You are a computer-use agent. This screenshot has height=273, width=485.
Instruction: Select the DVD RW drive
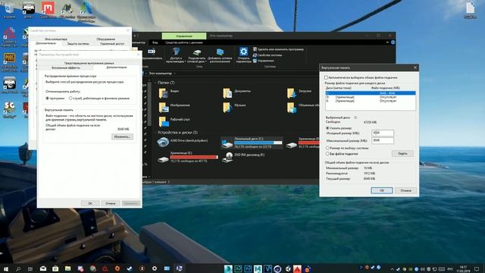pos(244,157)
